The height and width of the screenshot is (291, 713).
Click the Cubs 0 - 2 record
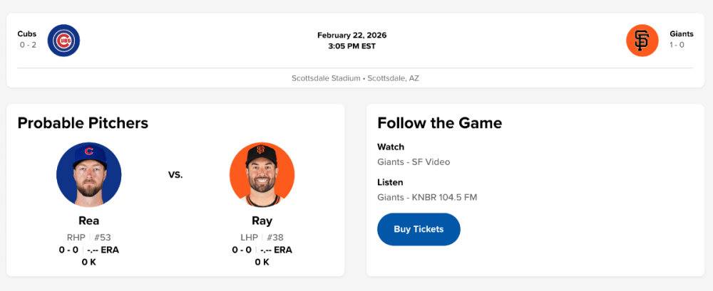click(28, 46)
